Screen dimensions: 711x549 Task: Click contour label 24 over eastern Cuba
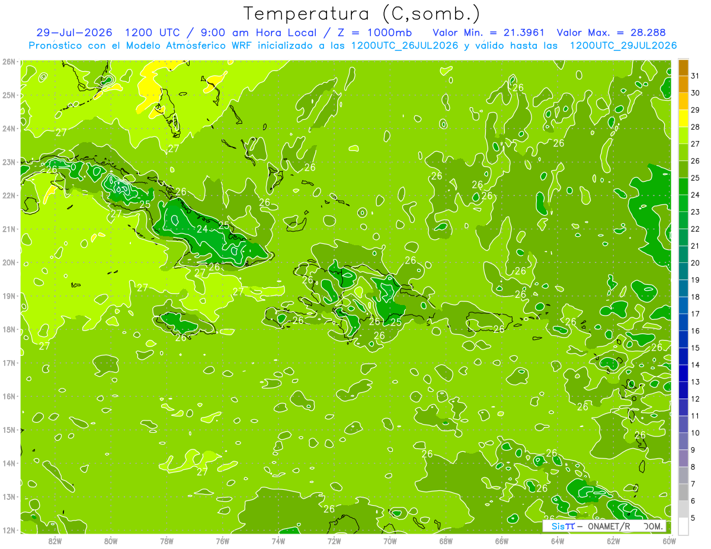tap(202, 229)
